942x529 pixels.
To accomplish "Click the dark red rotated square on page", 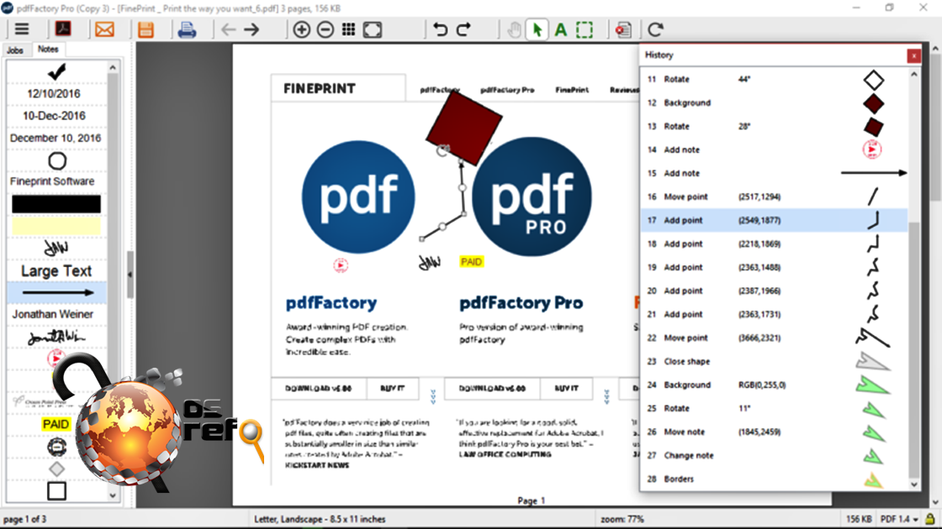I will pos(463,128).
